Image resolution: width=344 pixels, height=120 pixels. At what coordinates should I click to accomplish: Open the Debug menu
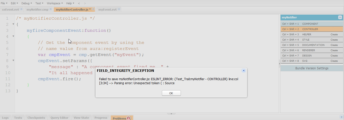click(x=27, y=3)
